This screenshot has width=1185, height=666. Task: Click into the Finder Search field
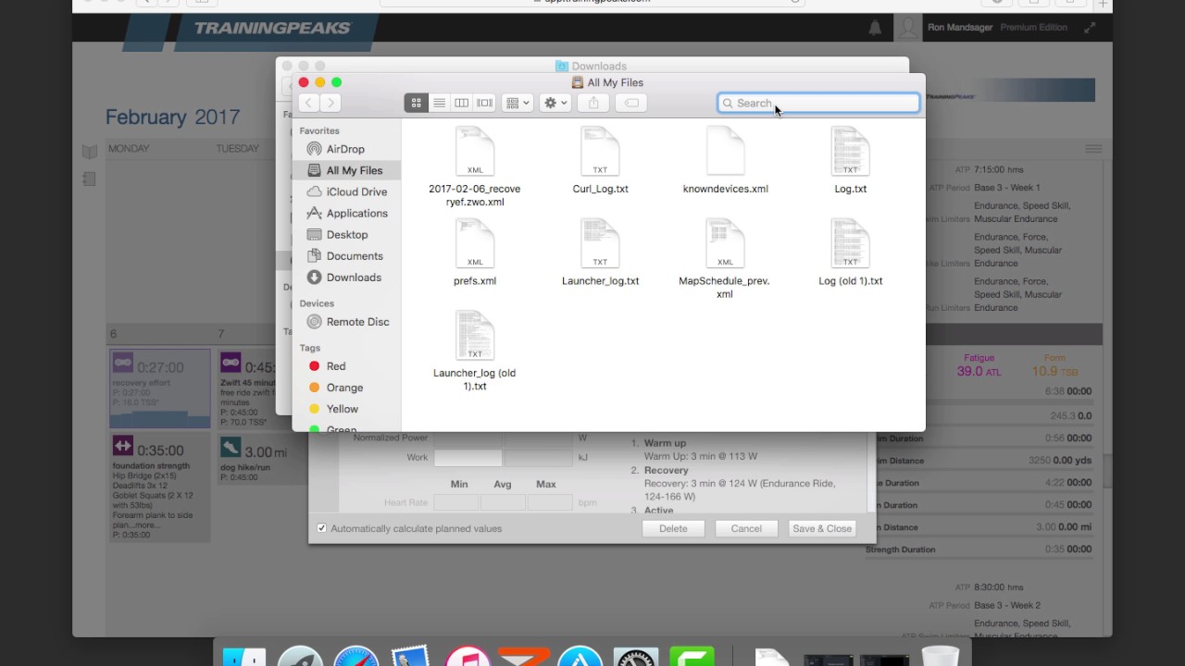click(x=818, y=103)
